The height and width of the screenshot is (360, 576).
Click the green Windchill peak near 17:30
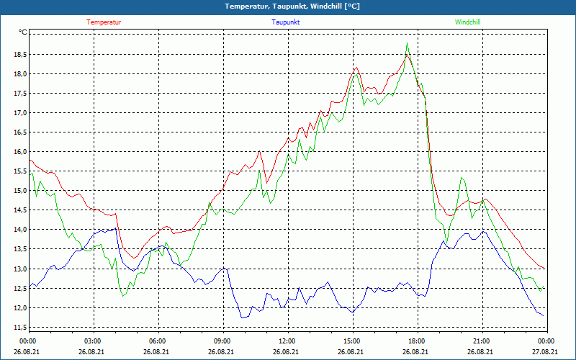click(407, 43)
